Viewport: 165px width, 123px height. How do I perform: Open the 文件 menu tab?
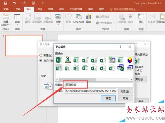click(6, 9)
